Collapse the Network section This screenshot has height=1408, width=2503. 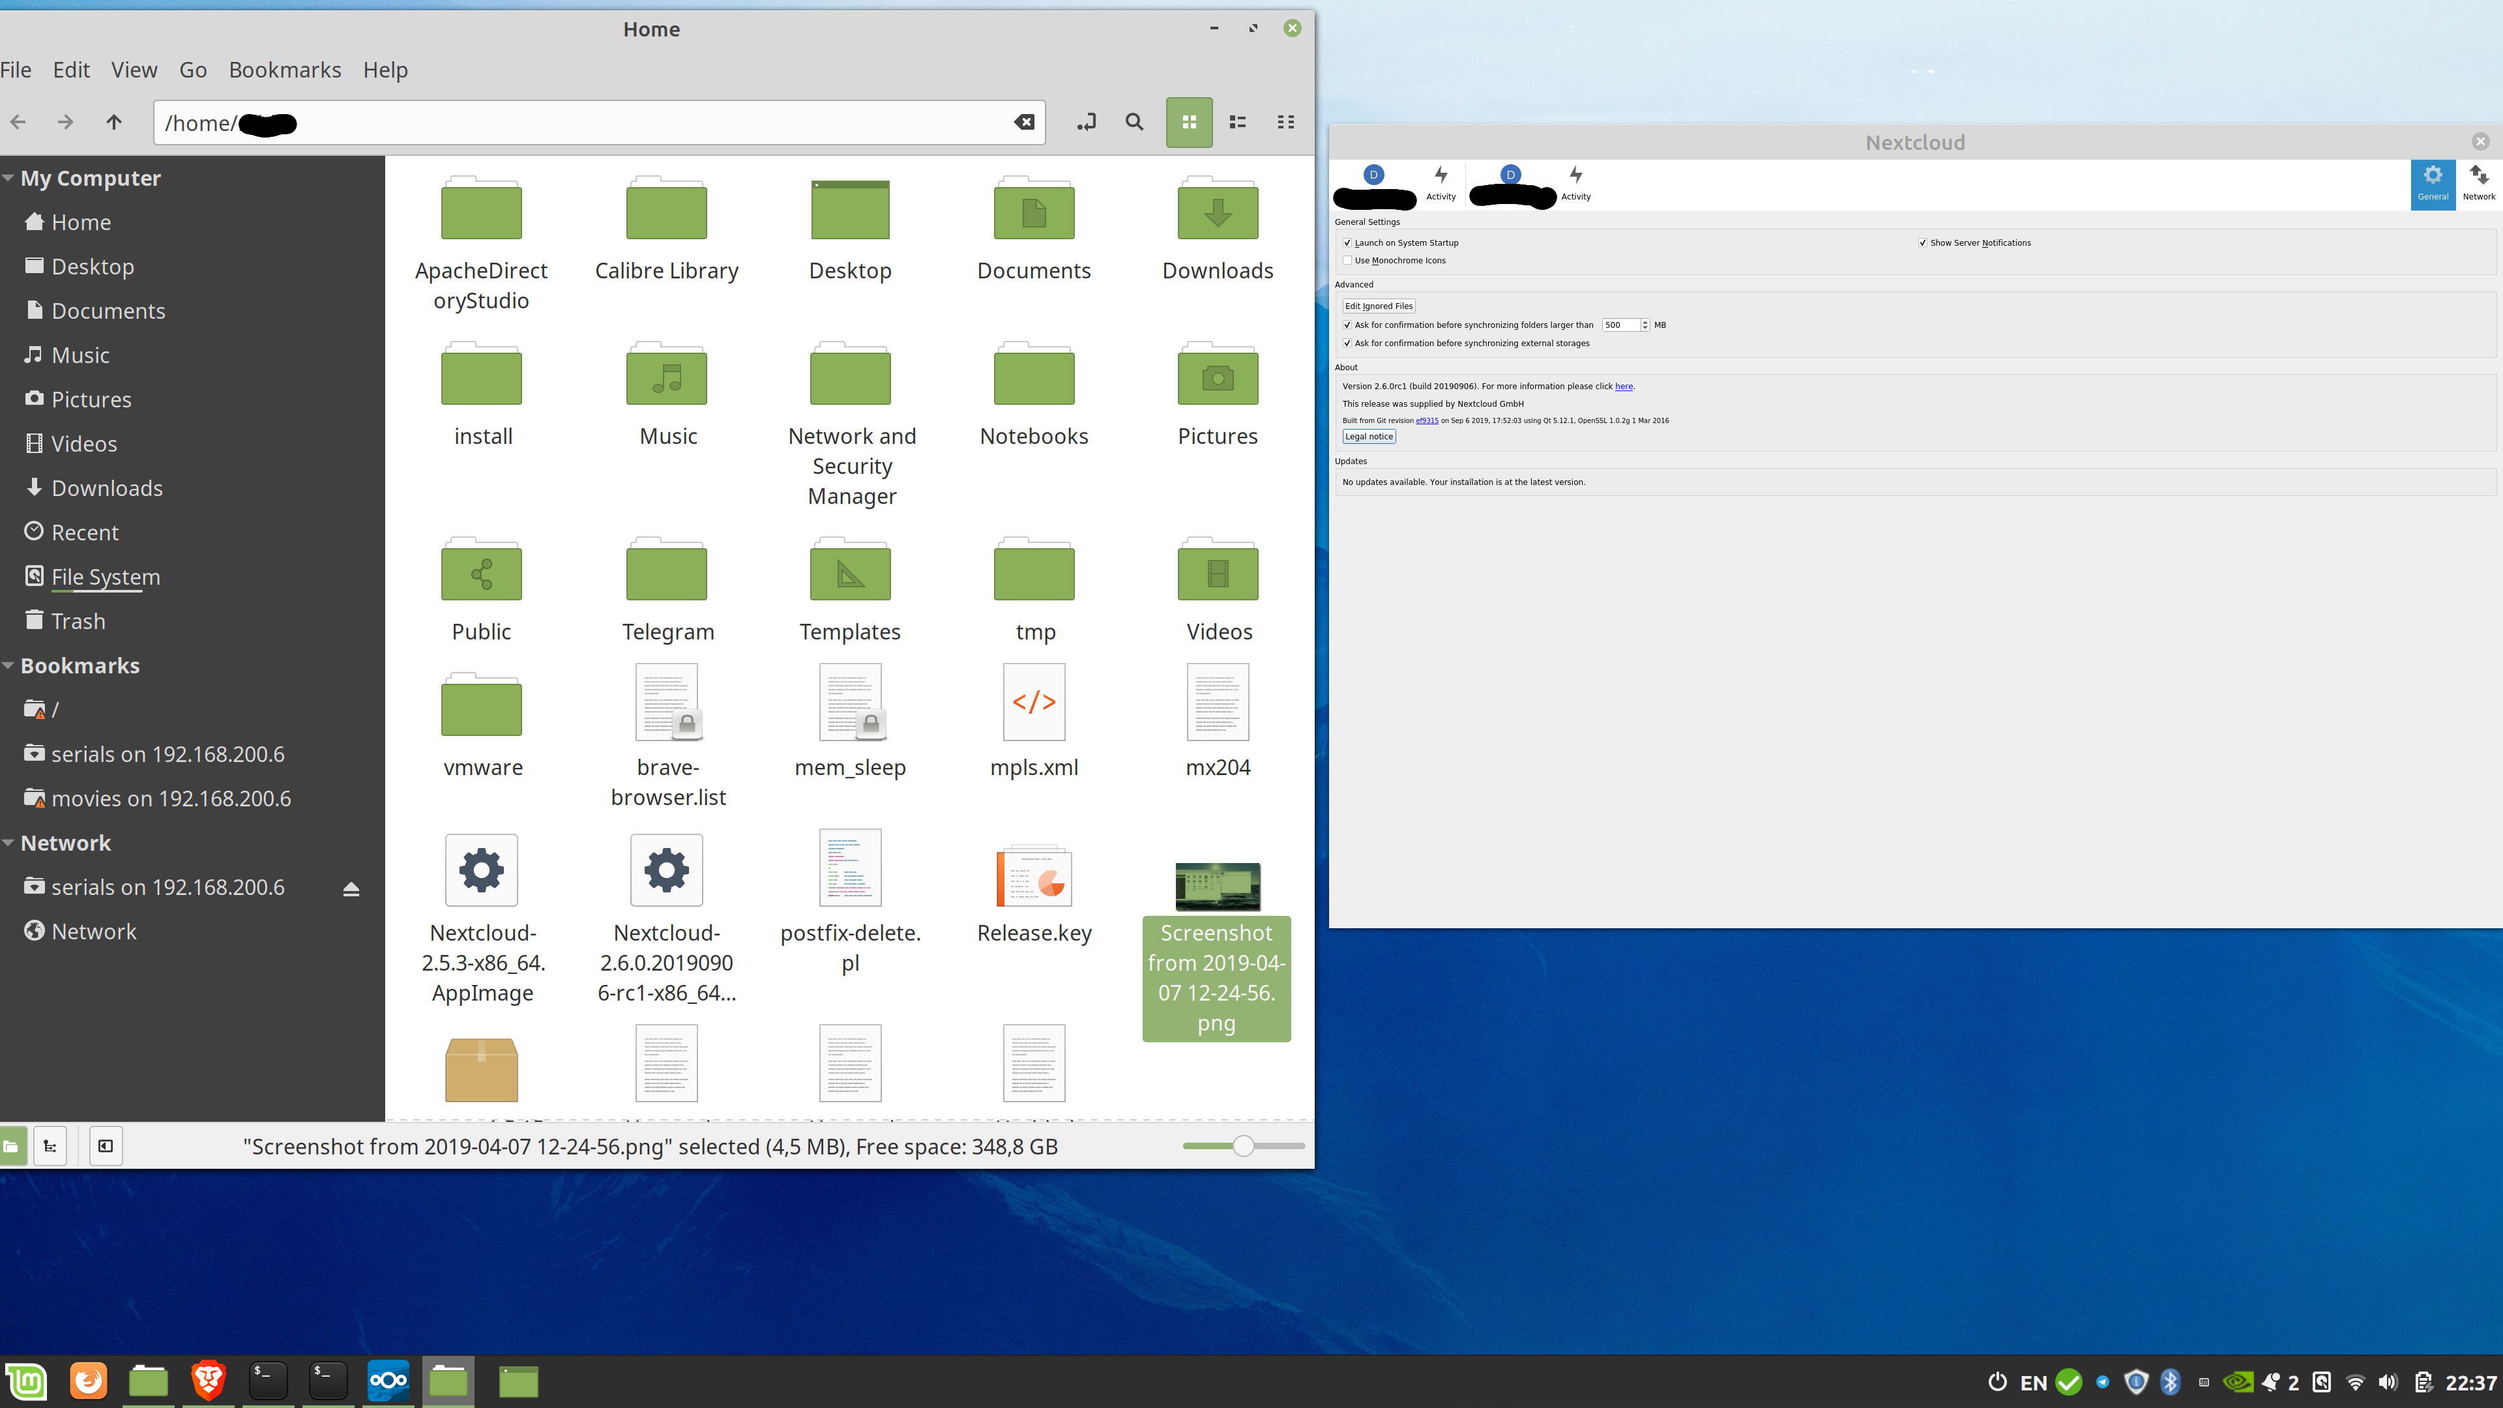[8, 842]
